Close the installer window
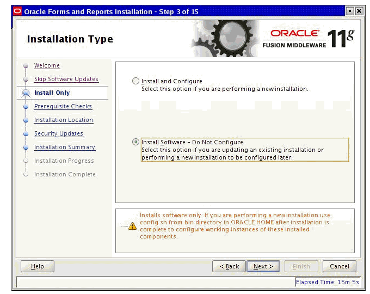Screen dimensions: 370x294 359,11
